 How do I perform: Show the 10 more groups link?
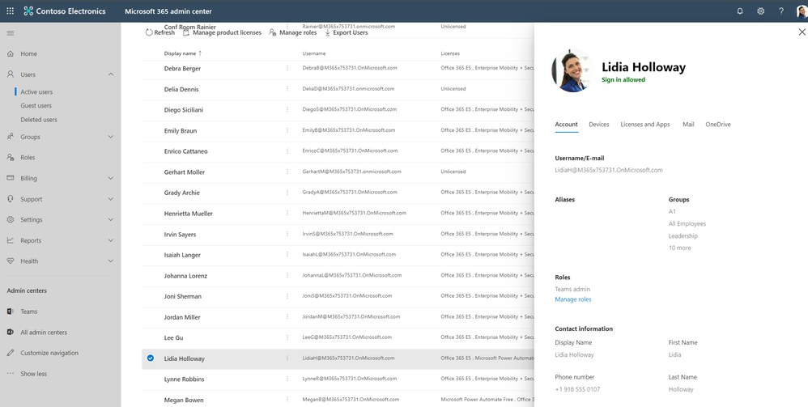tap(680, 248)
